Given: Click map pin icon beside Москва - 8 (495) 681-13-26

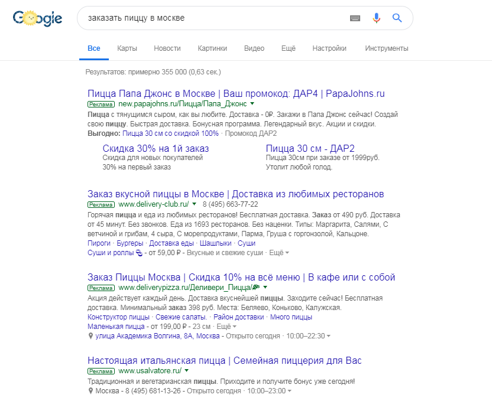Looking at the screenshot, I should (90, 391).
